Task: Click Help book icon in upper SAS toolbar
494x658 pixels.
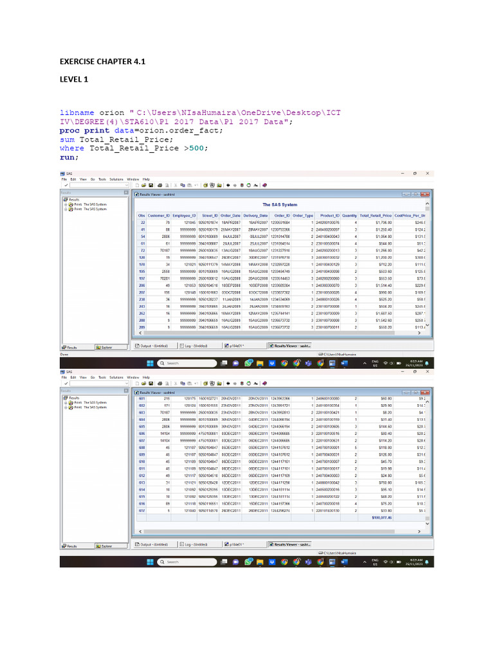Action: pyautogui.click(x=264, y=185)
